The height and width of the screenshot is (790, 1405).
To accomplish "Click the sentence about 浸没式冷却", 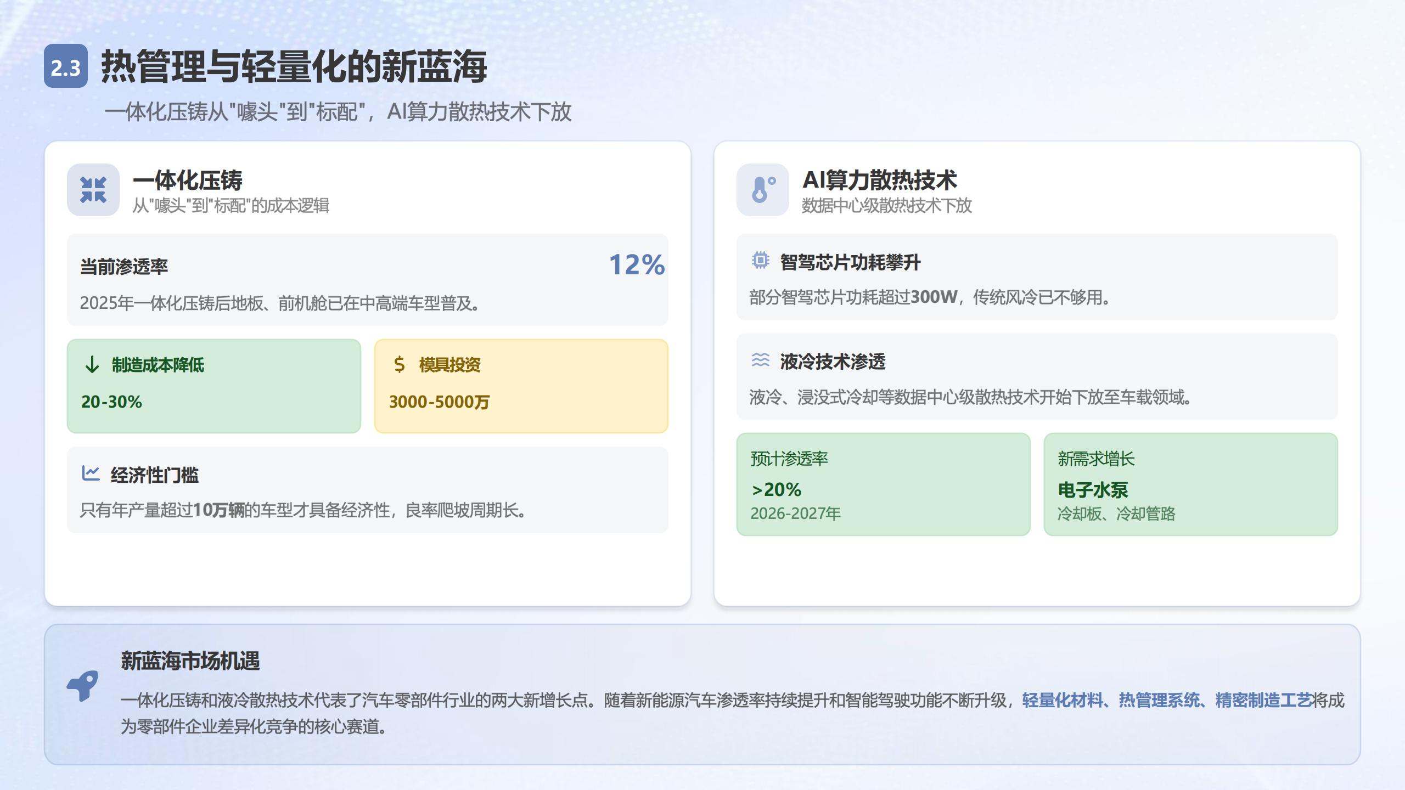I will click(x=970, y=397).
